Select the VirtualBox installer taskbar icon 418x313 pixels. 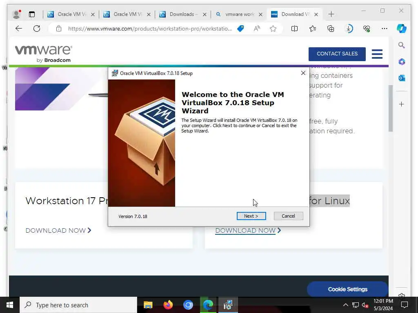click(228, 305)
